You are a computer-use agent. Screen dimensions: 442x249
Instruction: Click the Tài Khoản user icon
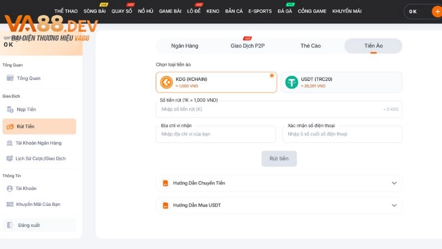pos(10,188)
